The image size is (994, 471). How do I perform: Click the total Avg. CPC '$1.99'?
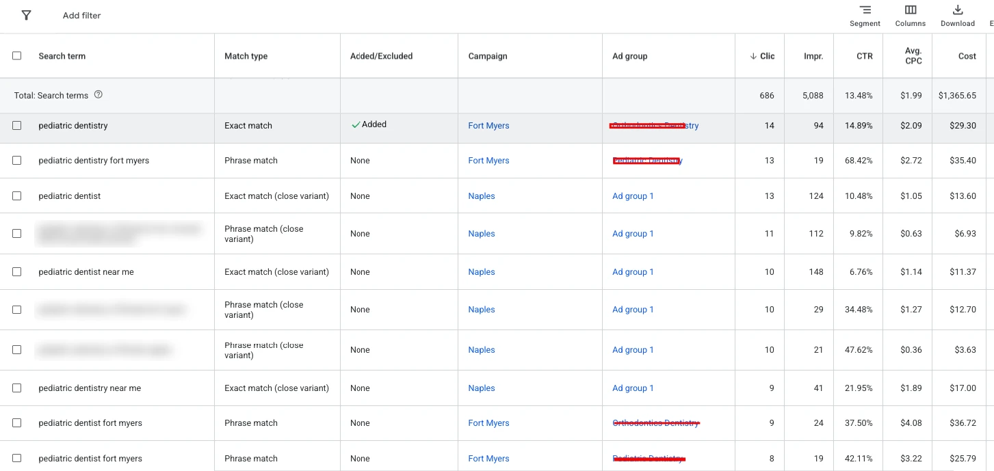(x=911, y=96)
